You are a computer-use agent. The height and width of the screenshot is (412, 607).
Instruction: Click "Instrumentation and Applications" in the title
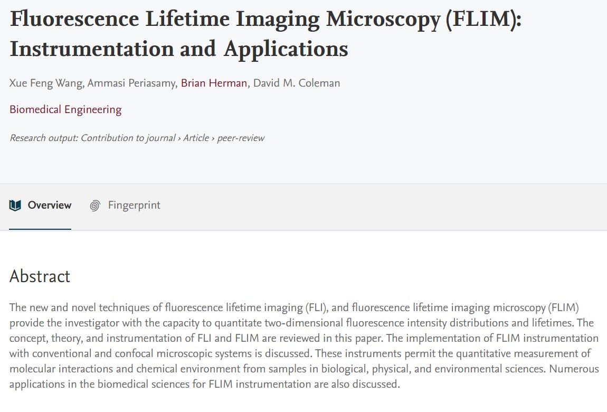179,49
